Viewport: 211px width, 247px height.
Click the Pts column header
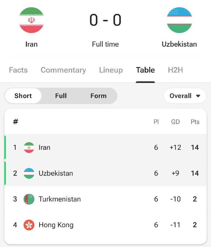point(195,122)
